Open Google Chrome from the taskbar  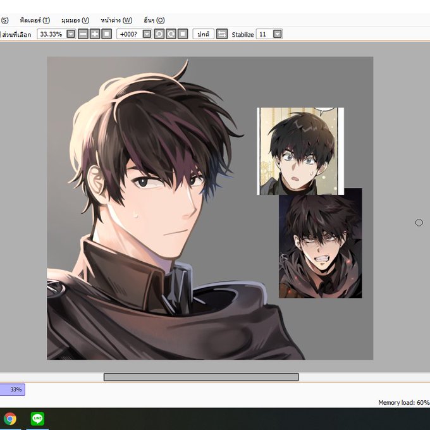click(x=10, y=419)
